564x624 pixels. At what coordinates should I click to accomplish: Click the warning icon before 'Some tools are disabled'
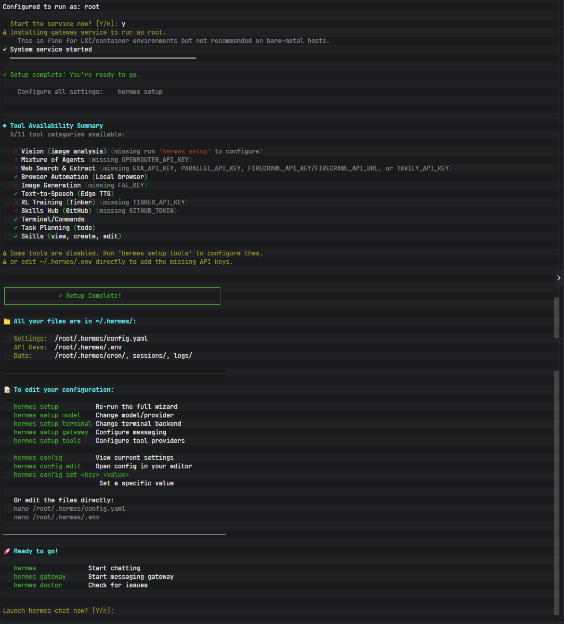pos(5,253)
